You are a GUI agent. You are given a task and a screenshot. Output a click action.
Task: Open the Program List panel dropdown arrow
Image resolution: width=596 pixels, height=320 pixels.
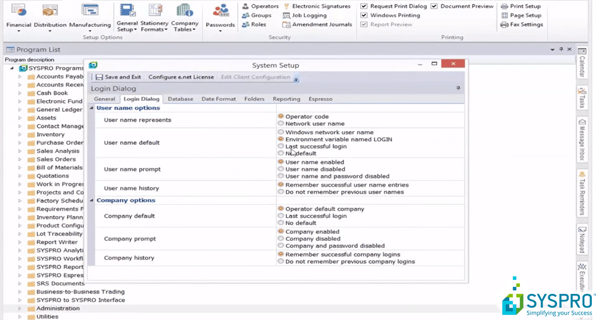tap(552, 50)
